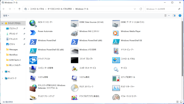Open Windows メモリ診断 chip icon
184x104 pixels.
74,51
